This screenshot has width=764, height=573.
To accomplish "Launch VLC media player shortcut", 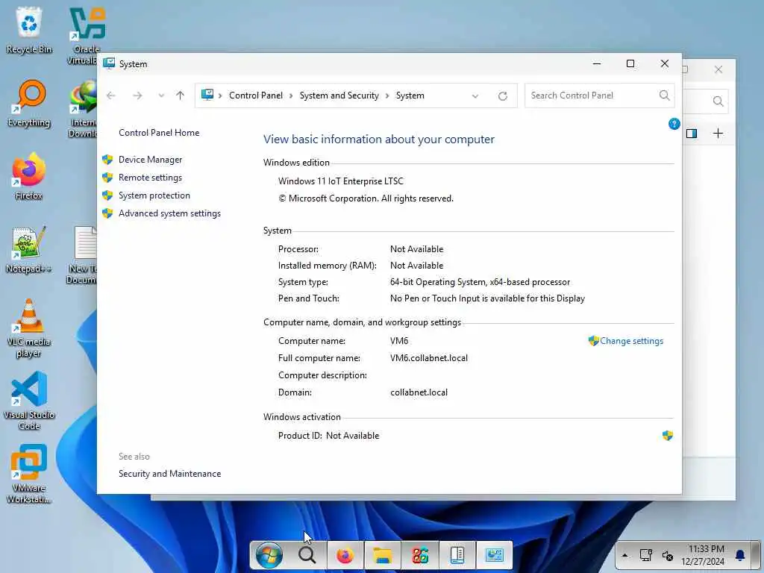I will pos(29,328).
